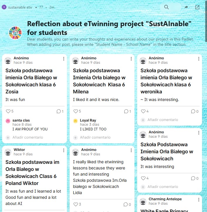
Task: Open three-dot menu on Zosia's post
Action: (x=63, y=59)
